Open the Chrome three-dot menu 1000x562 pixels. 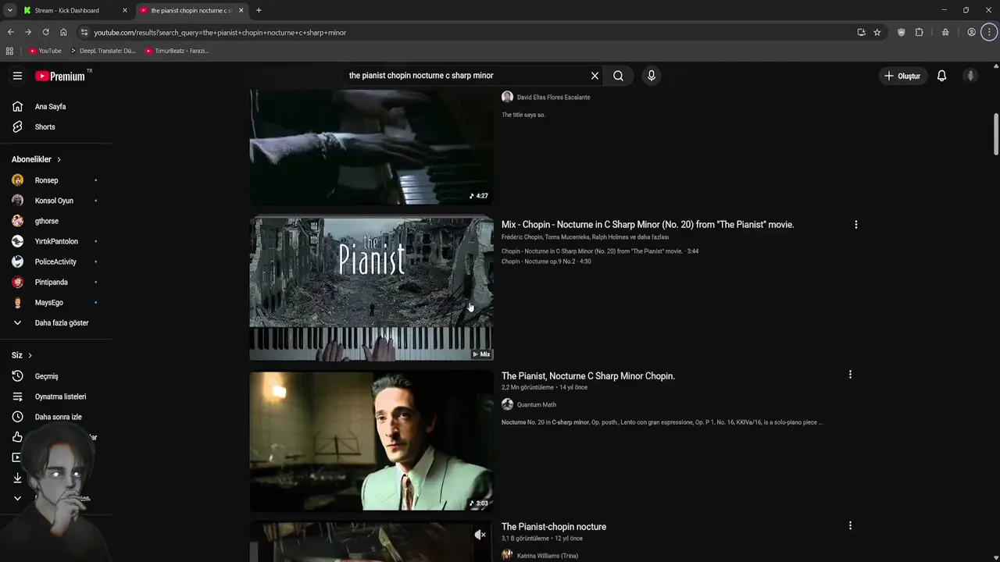(x=989, y=32)
